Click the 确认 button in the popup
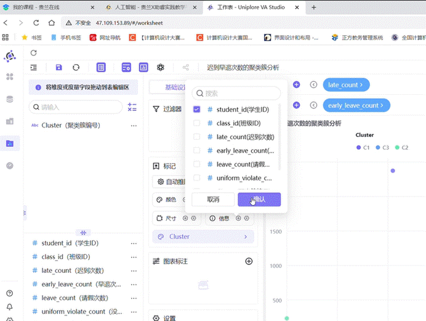The height and width of the screenshot is (321, 426). point(259,200)
